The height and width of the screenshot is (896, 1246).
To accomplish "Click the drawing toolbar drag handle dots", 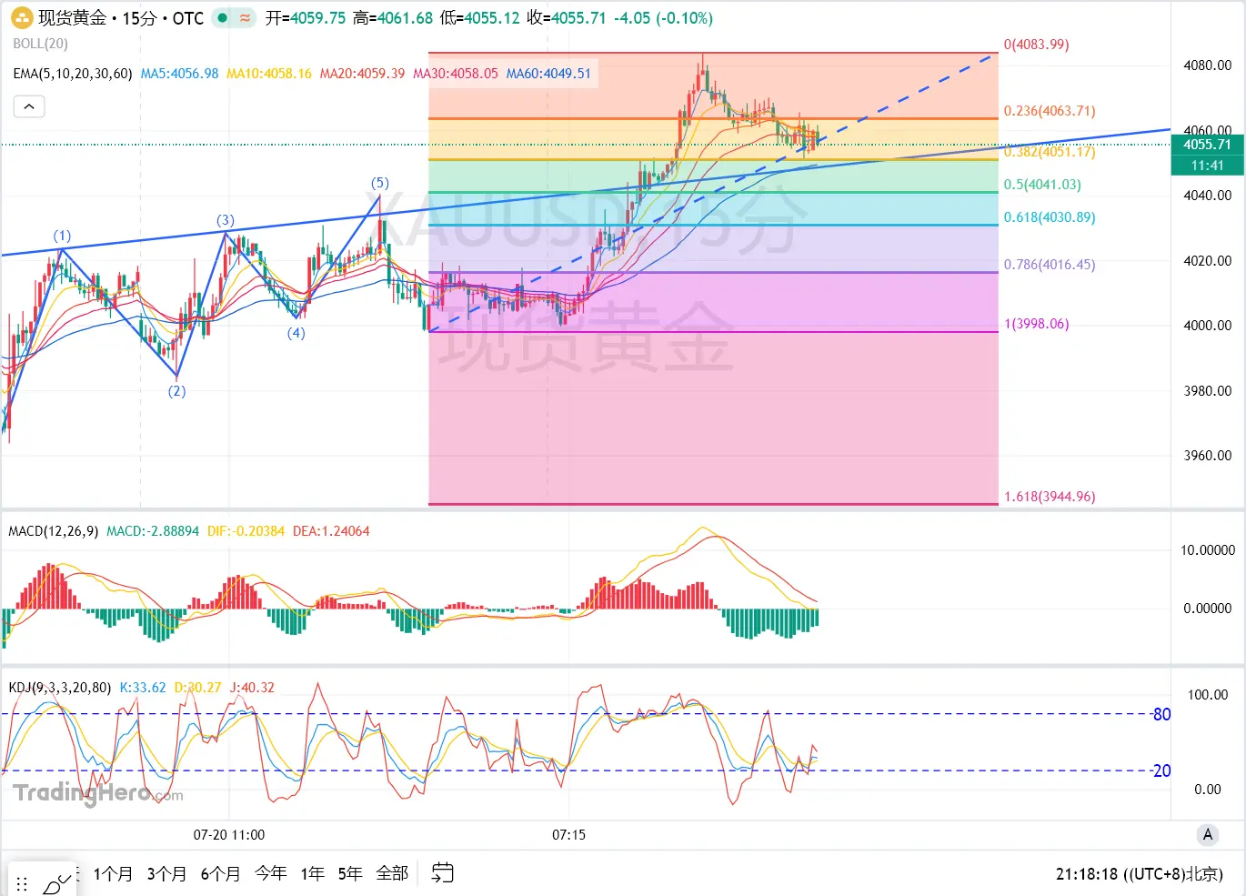I will coord(22,884).
